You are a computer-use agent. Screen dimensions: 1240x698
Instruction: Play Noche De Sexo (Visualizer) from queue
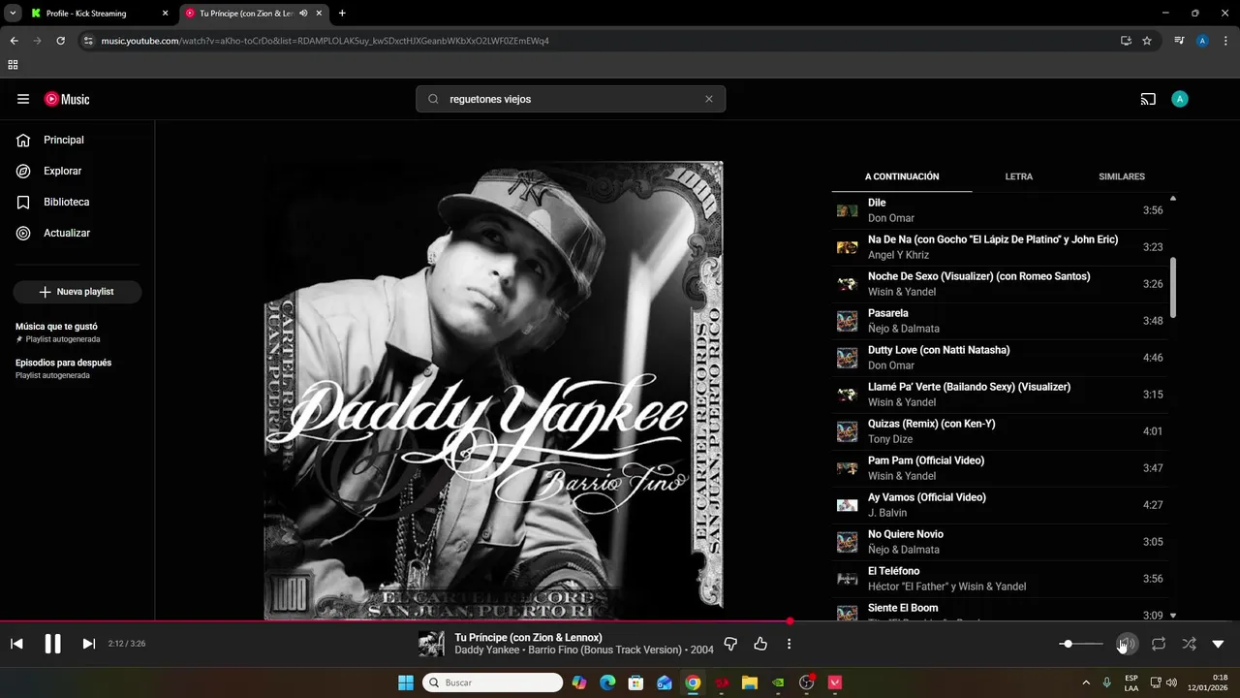point(1000,284)
